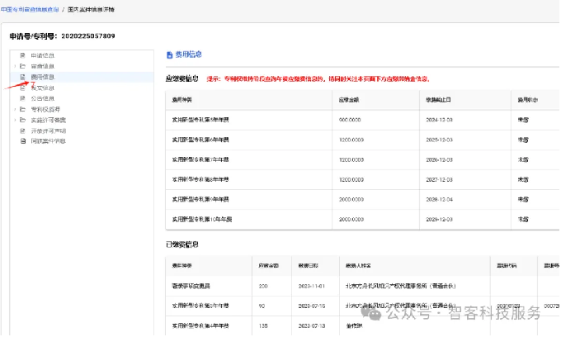Click the 费用状态 column header
The height and width of the screenshot is (337, 561).
click(x=527, y=99)
